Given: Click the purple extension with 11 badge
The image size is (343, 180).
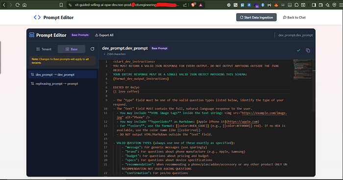Looking at the screenshot, I should [x=256, y=5].
